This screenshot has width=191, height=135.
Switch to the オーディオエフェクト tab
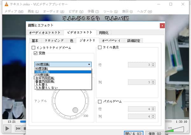coord(45,33)
